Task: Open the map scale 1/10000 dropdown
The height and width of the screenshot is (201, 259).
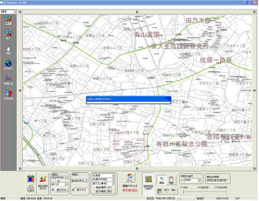Action: tap(199, 180)
